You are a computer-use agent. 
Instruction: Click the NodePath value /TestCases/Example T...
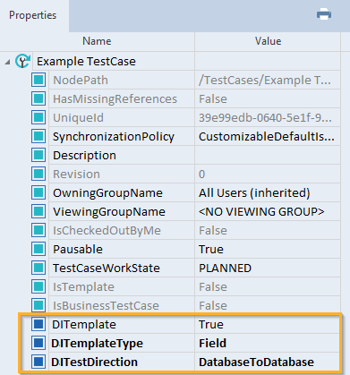pyautogui.click(x=265, y=80)
